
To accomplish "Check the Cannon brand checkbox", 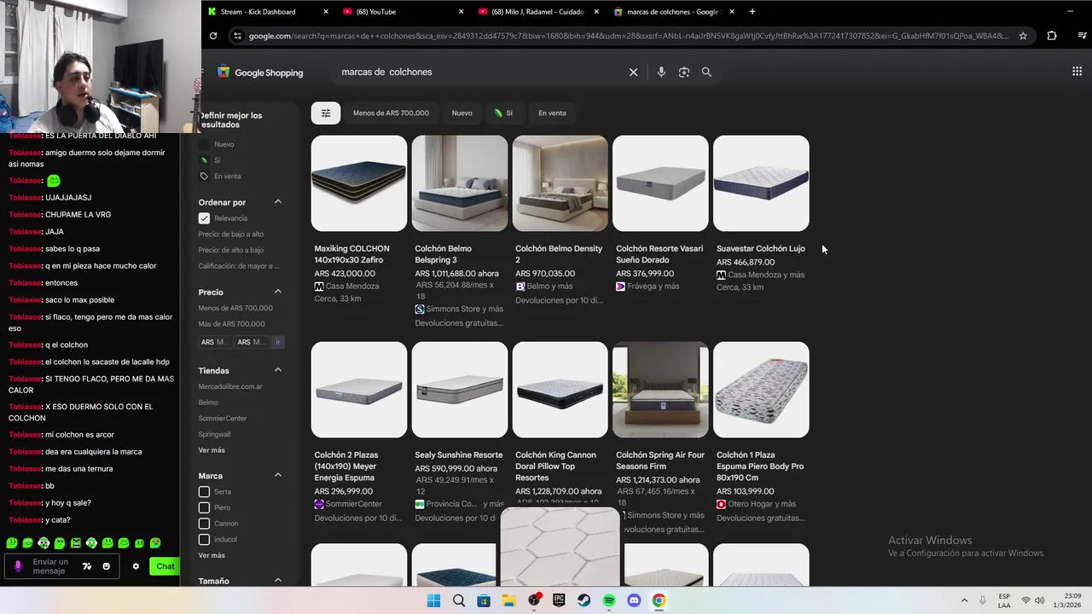I will [x=204, y=524].
